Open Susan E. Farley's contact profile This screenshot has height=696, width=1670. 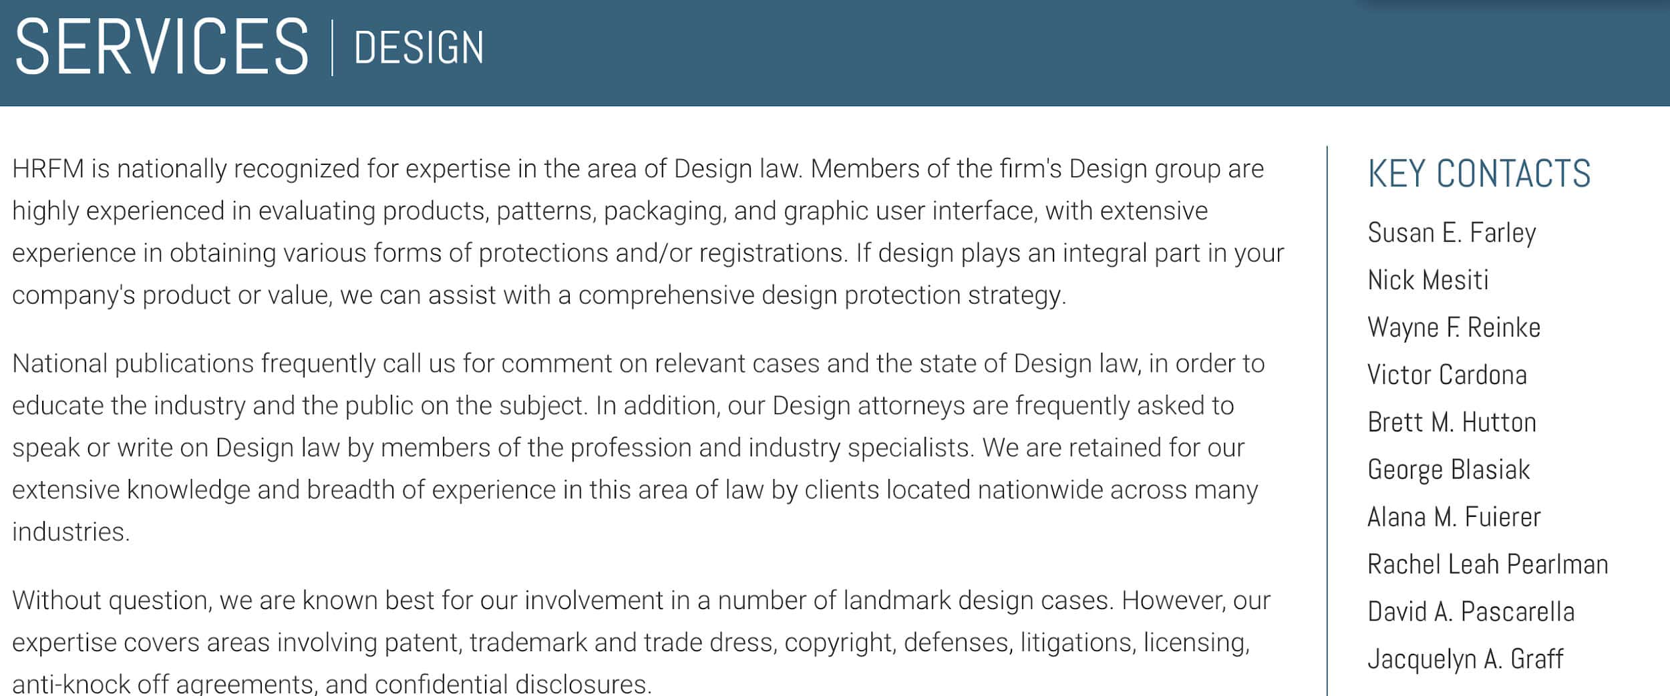(x=1452, y=233)
